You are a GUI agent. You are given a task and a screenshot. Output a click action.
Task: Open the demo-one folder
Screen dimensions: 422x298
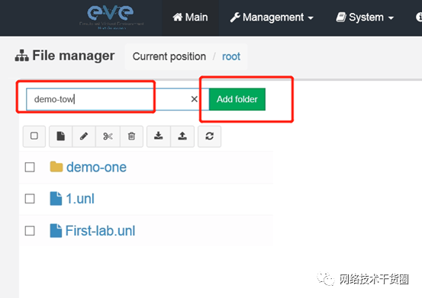pos(96,167)
